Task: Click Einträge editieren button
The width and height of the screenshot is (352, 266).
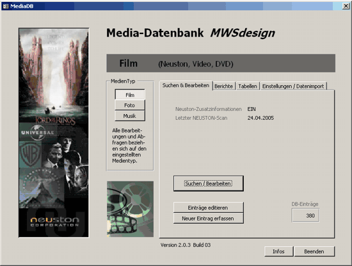Action: (209, 207)
